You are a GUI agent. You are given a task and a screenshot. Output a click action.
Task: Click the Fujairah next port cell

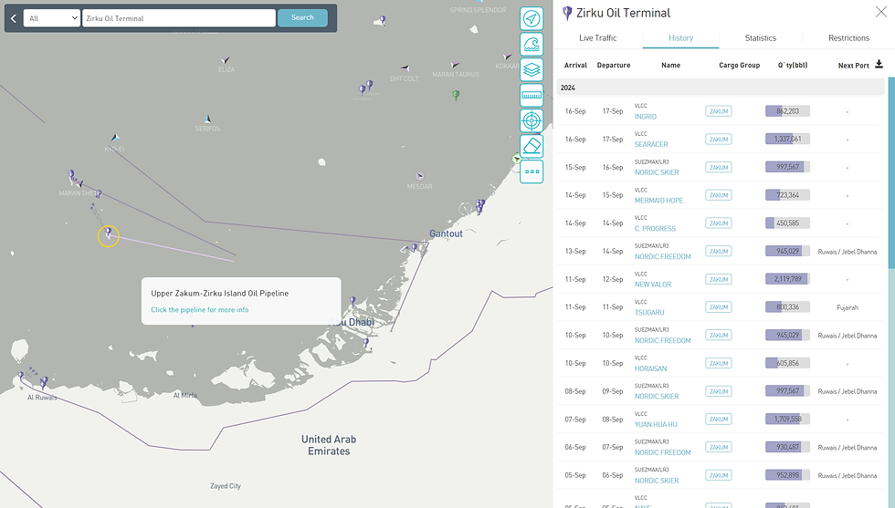pyautogui.click(x=848, y=307)
